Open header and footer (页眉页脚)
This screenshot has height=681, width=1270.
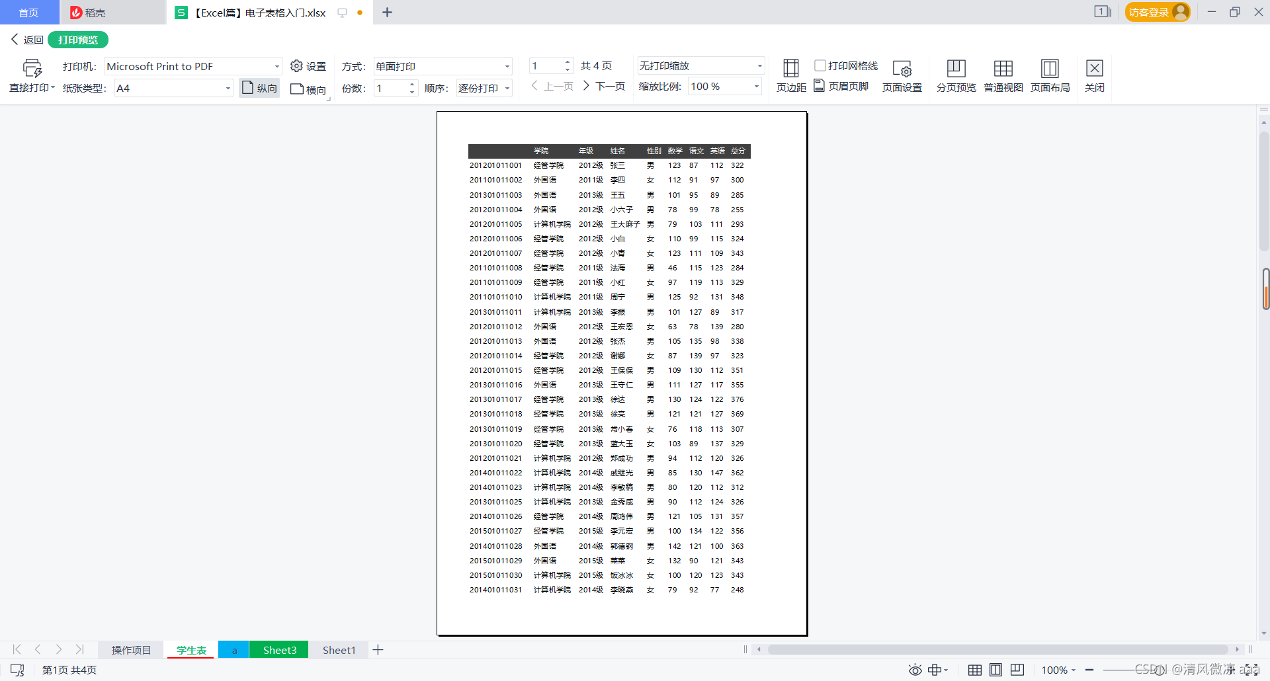coord(841,86)
